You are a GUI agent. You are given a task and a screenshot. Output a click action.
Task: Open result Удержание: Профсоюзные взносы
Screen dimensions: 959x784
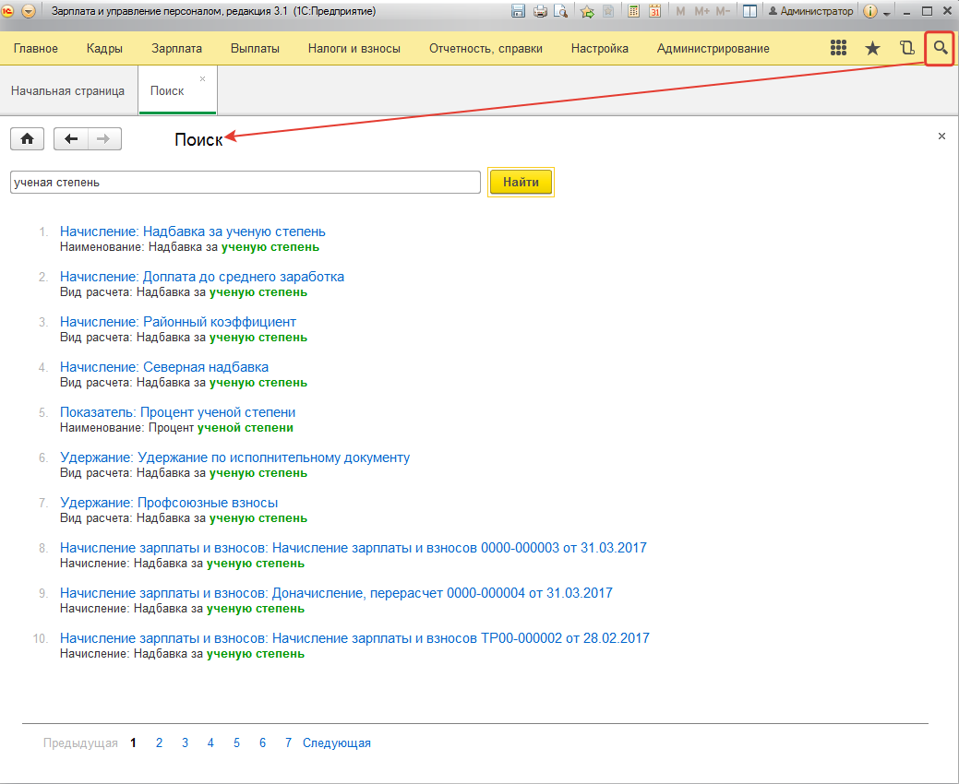click(x=169, y=503)
